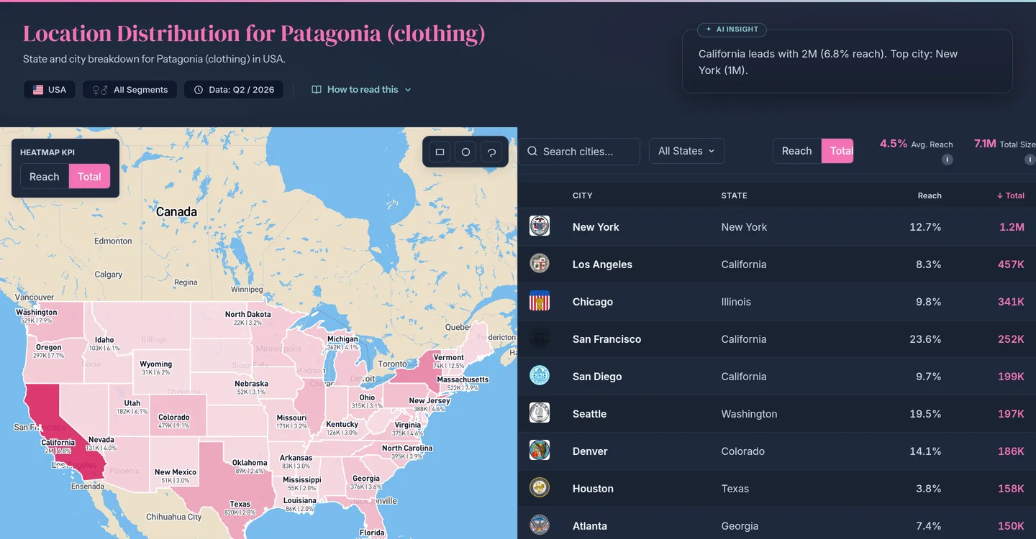Open the All Segments filter
1036x539 pixels.
pos(129,90)
